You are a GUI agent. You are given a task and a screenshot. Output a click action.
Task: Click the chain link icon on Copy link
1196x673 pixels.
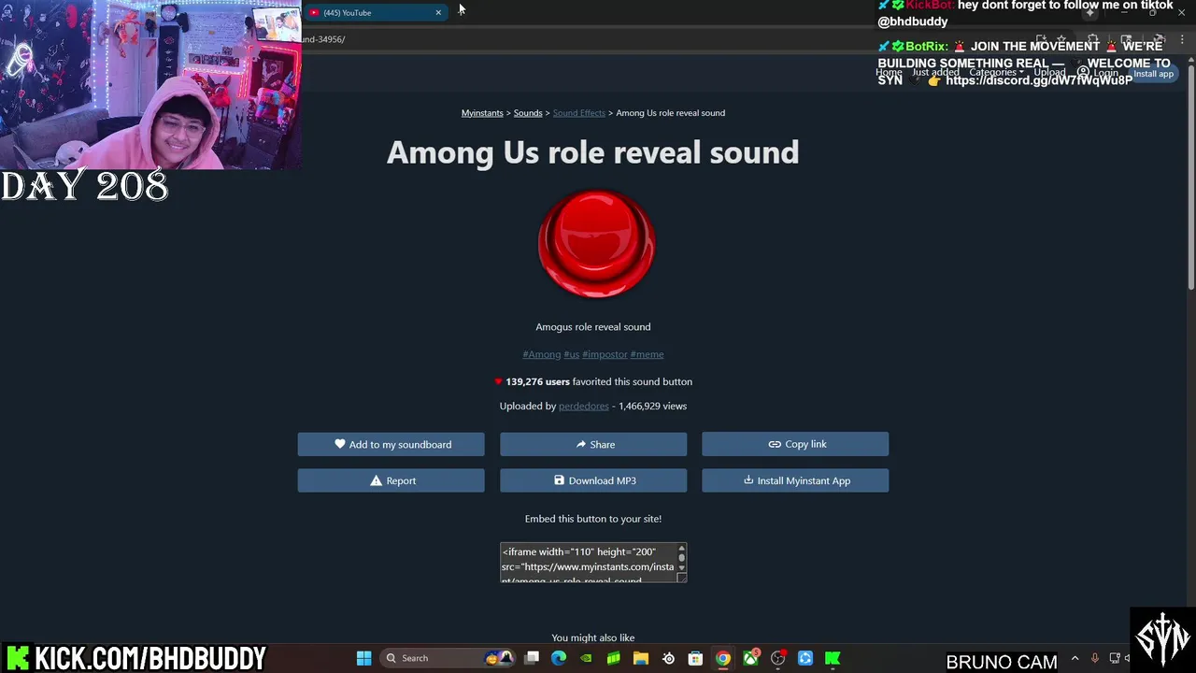click(774, 444)
